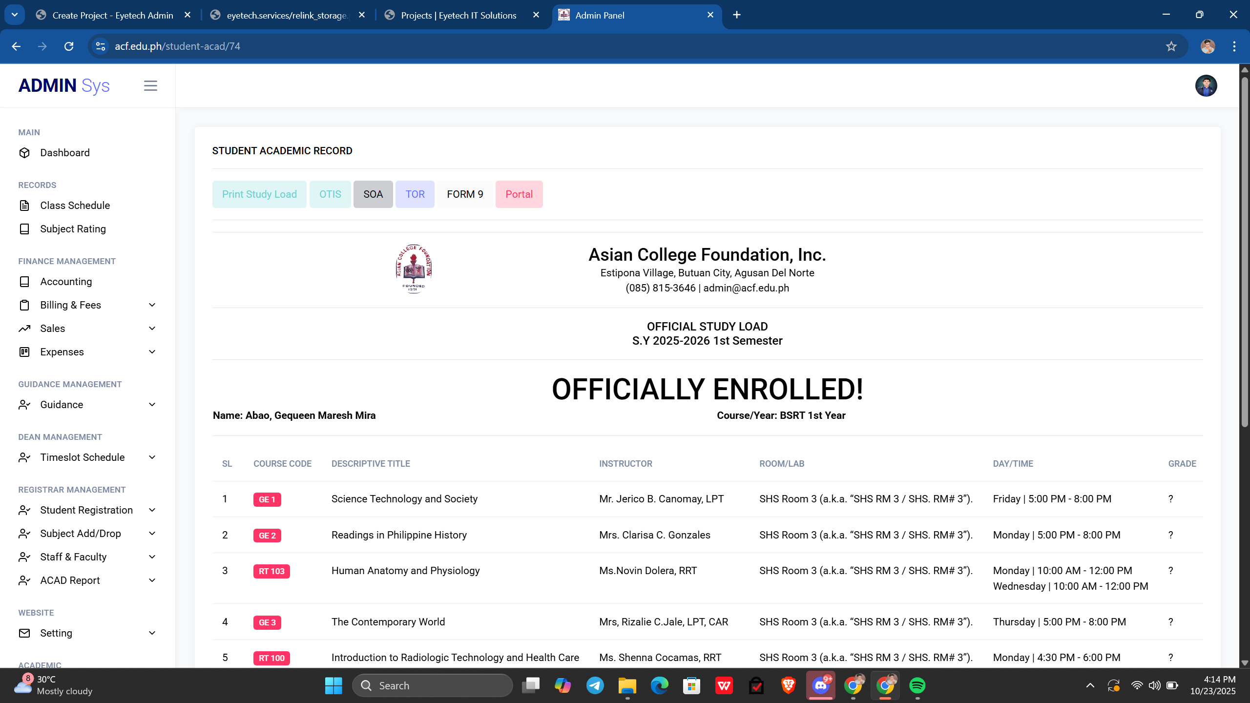
Task: Open Spotify from the taskbar
Action: tap(917, 685)
